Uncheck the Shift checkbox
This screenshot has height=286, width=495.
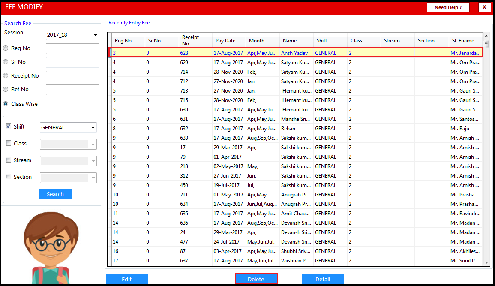[x=9, y=126]
